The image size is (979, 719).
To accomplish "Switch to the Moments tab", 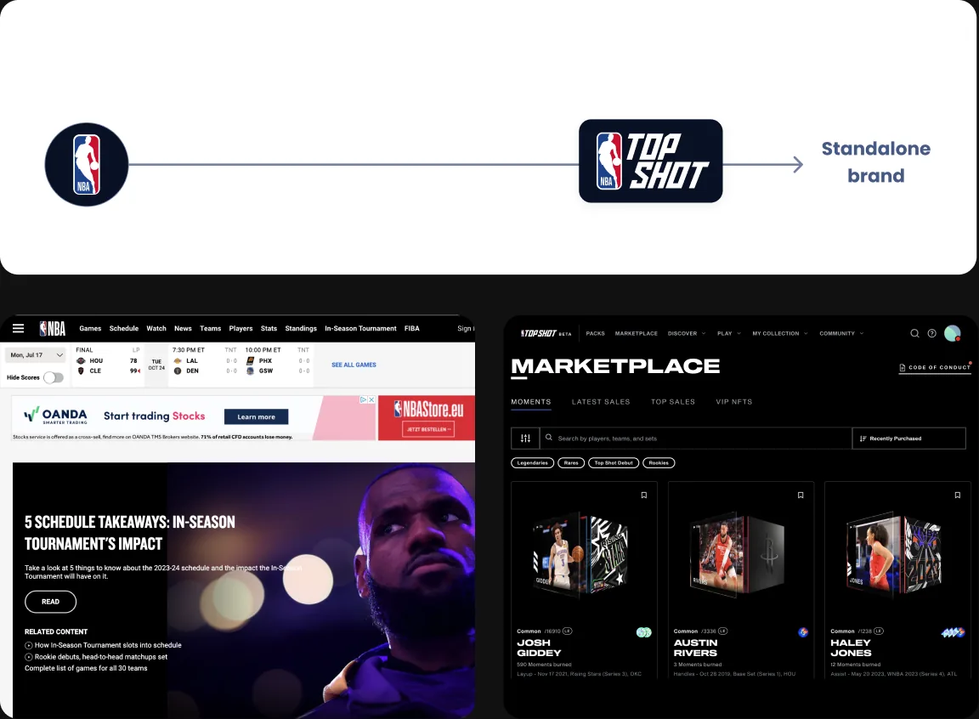I will pyautogui.click(x=530, y=402).
